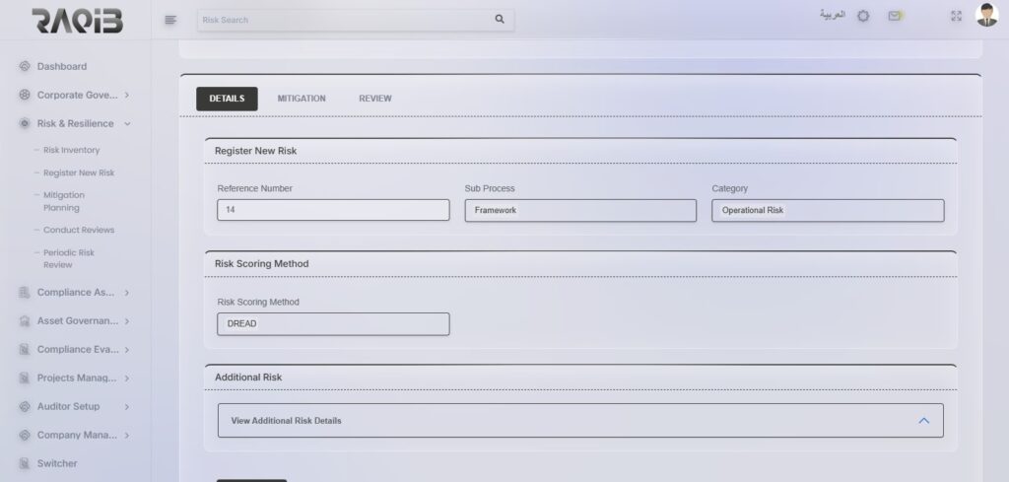Expand the Corporate Governance sidebar section
Image resolution: width=1009 pixels, height=482 pixels.
click(x=127, y=95)
